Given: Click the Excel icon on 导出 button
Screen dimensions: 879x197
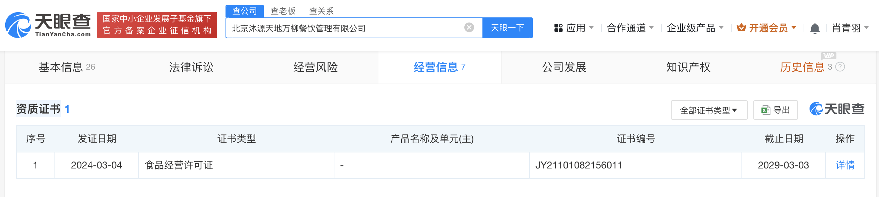Looking at the screenshot, I should [x=766, y=110].
